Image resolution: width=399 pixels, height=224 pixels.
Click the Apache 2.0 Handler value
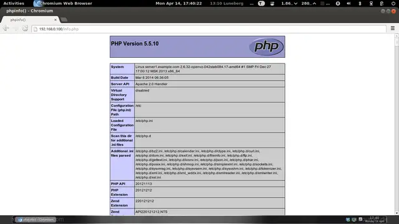coord(151,84)
